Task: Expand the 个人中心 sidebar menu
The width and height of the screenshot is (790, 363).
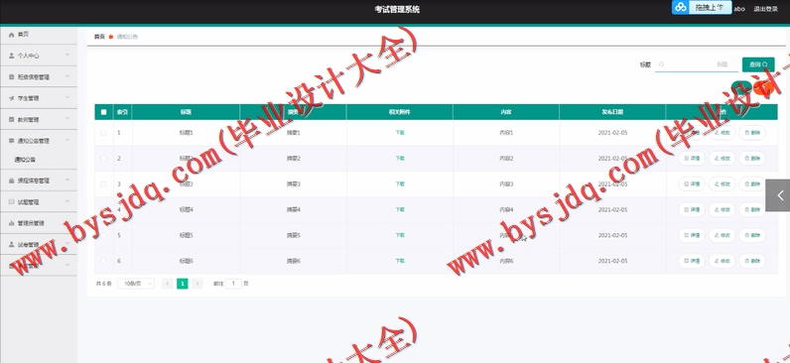Action: pyautogui.click(x=39, y=56)
